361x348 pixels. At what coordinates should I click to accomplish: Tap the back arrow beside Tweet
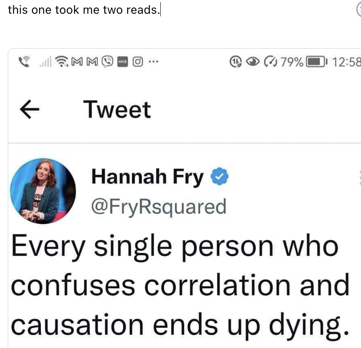[30, 109]
